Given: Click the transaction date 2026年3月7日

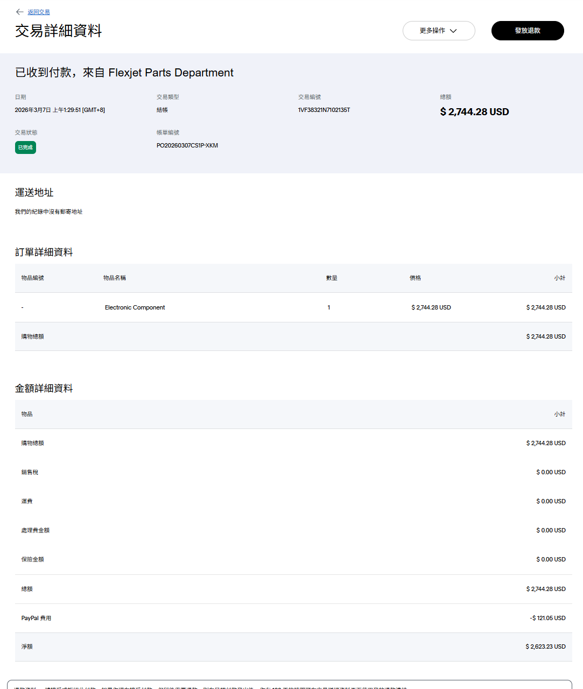Looking at the screenshot, I should [60, 110].
